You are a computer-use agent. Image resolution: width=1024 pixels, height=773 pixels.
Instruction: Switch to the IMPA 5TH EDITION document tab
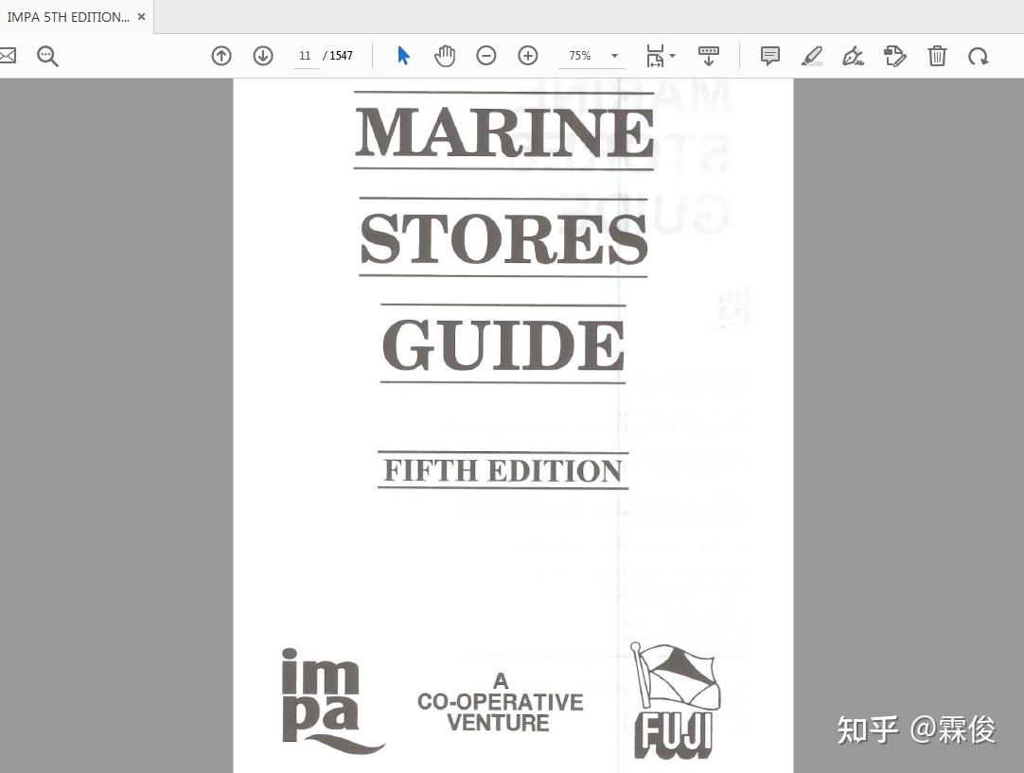pyautogui.click(x=66, y=16)
